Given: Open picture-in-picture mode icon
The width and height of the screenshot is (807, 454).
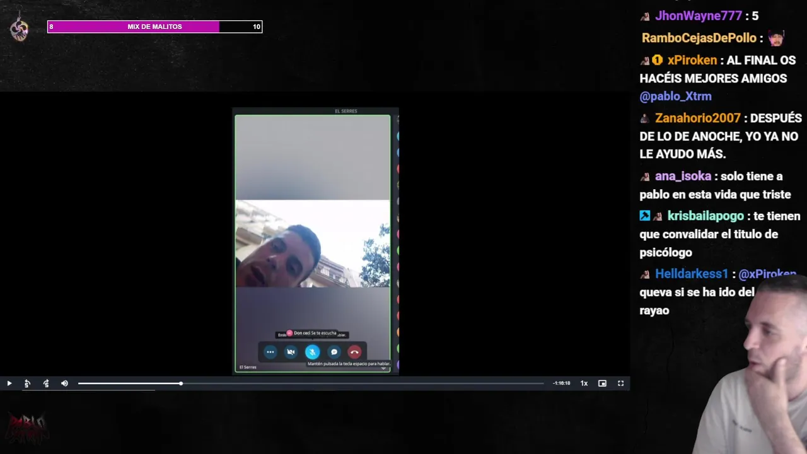Looking at the screenshot, I should click(x=602, y=383).
